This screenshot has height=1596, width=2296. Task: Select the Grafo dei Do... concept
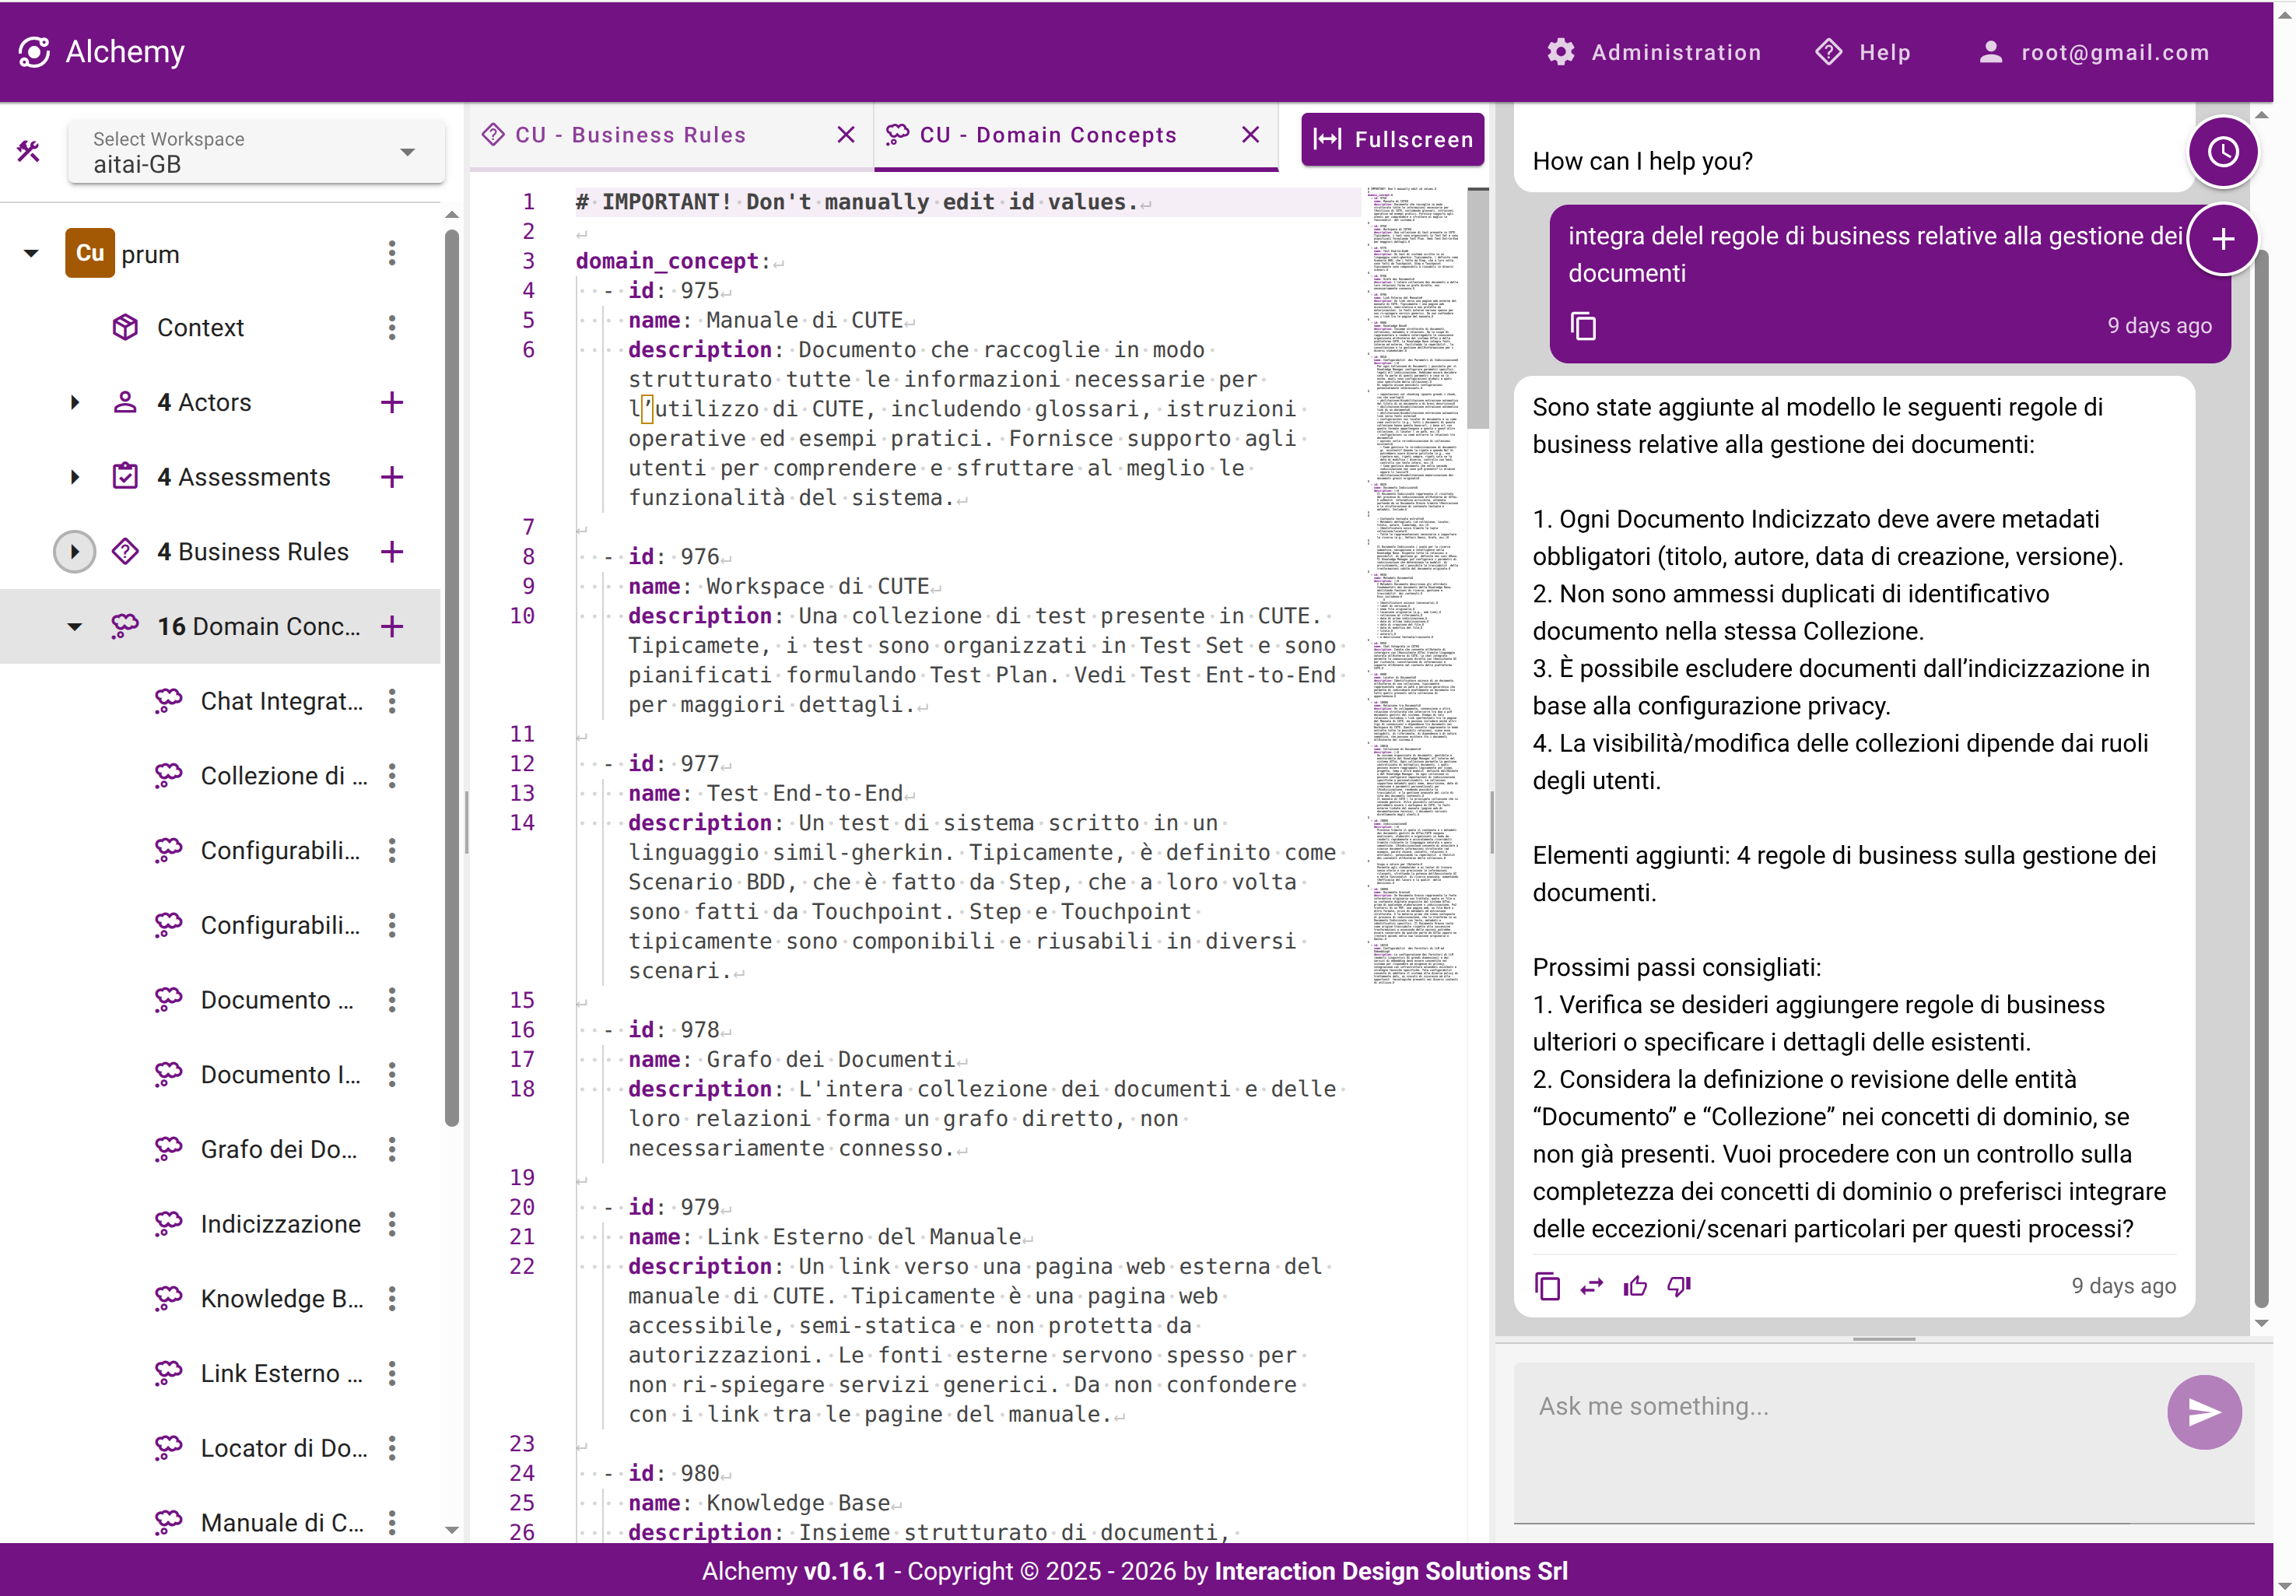[x=279, y=1150]
